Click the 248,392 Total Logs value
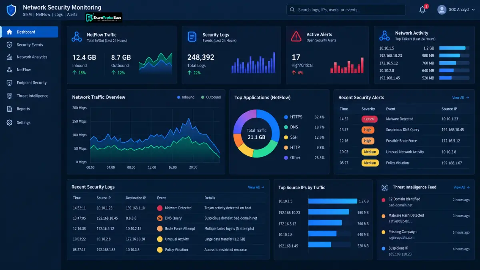Viewport: 480px width, 270px height. point(201,57)
